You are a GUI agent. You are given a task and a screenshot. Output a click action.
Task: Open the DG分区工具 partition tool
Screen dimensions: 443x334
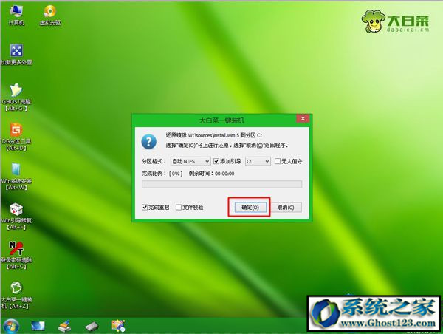click(x=16, y=132)
